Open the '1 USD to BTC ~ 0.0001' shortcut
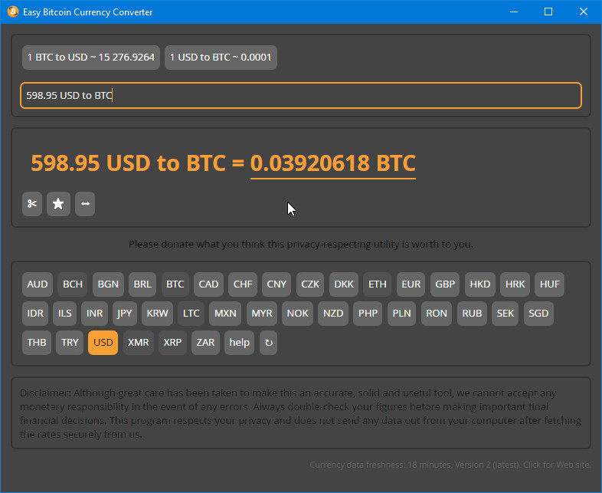Image resolution: width=602 pixels, height=493 pixels. pos(221,58)
